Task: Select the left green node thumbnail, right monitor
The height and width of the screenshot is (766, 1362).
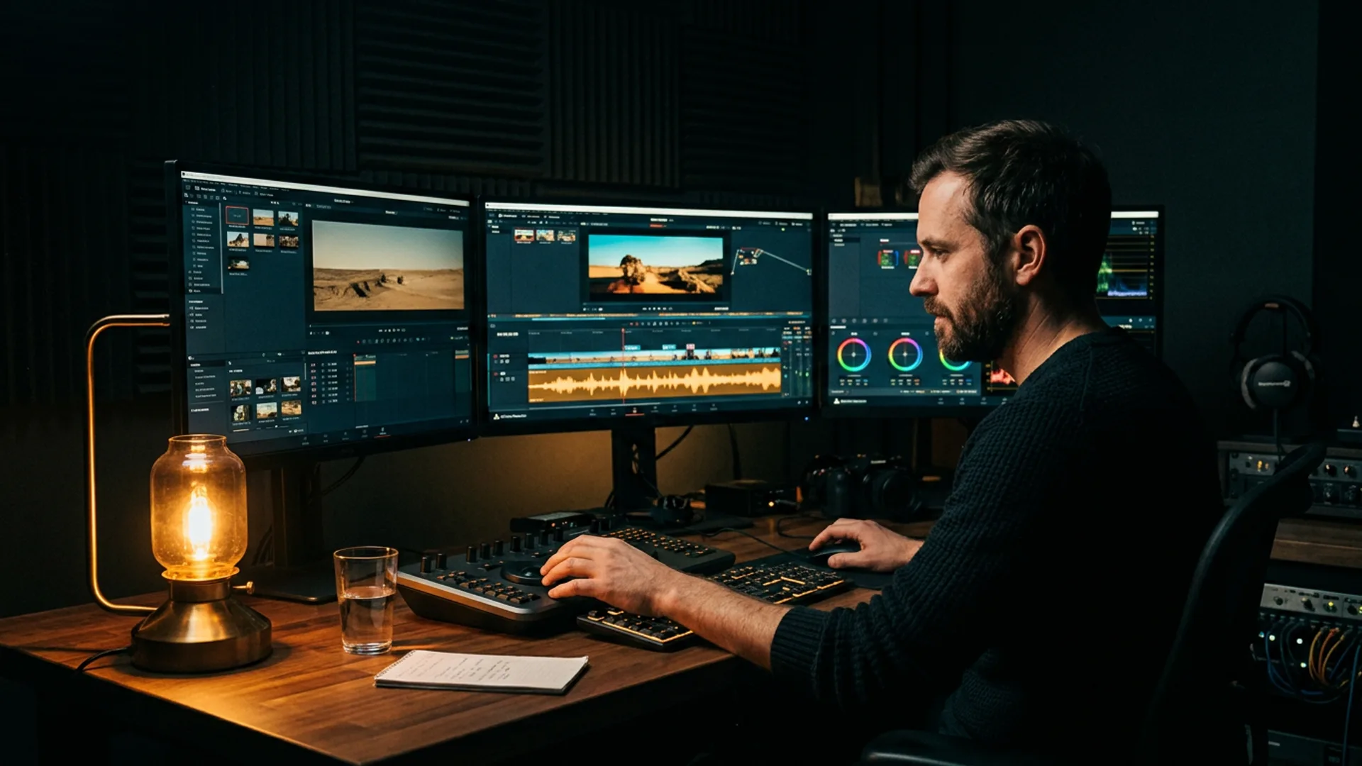Action: [x=887, y=258]
